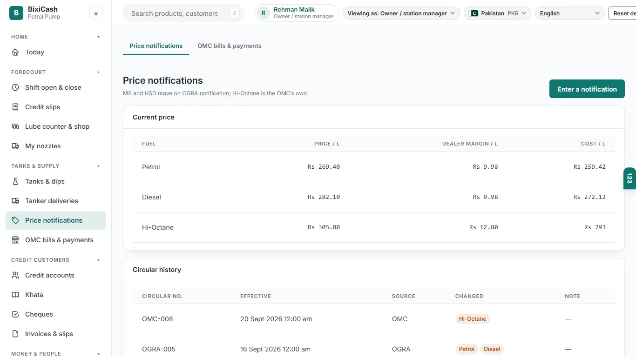Click the Cheques icon in sidebar
636x357 pixels.
(15, 314)
